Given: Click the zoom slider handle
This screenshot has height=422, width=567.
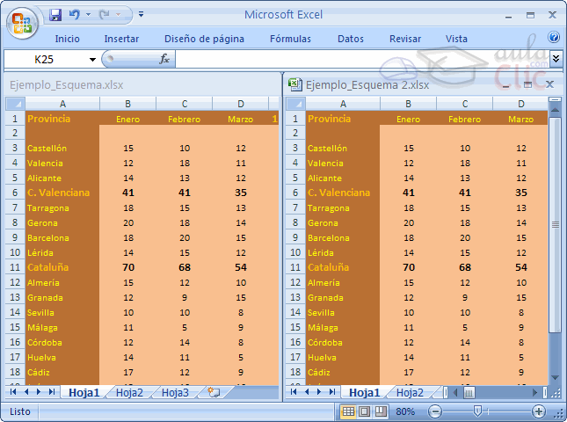Looking at the screenshot, I should click(x=476, y=411).
